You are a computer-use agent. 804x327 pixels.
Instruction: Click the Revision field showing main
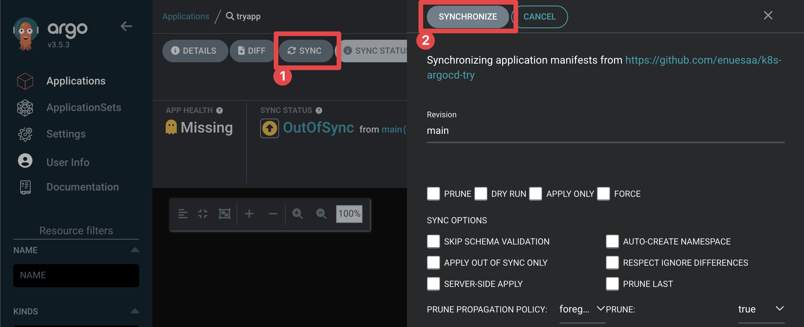pos(605,131)
